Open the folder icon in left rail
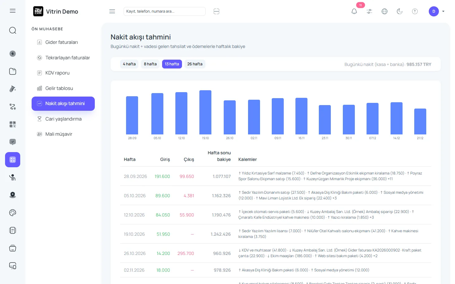This screenshot has height=284, width=455. click(x=13, y=71)
